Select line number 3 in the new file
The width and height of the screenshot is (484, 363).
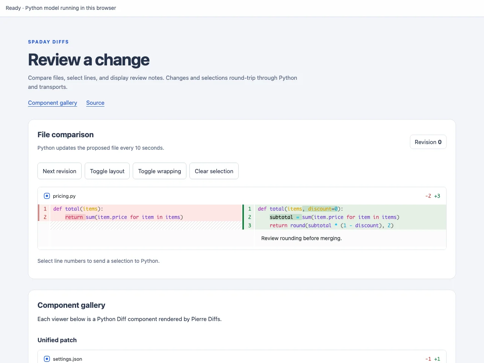click(x=250, y=225)
